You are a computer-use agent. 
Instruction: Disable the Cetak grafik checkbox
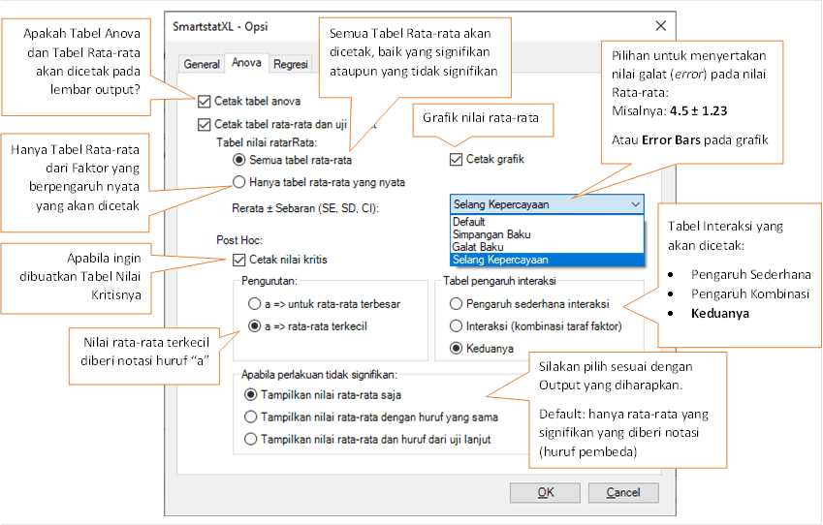click(x=456, y=160)
